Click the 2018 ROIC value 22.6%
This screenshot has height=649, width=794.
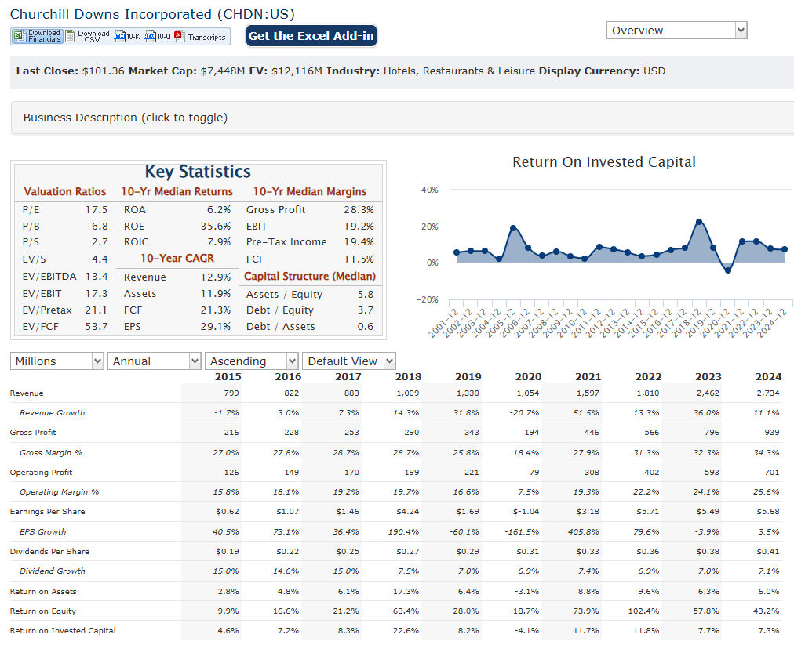click(x=406, y=631)
